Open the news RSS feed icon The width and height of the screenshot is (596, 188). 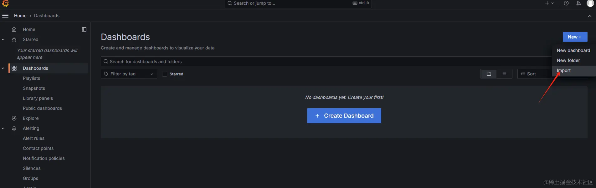point(578,3)
